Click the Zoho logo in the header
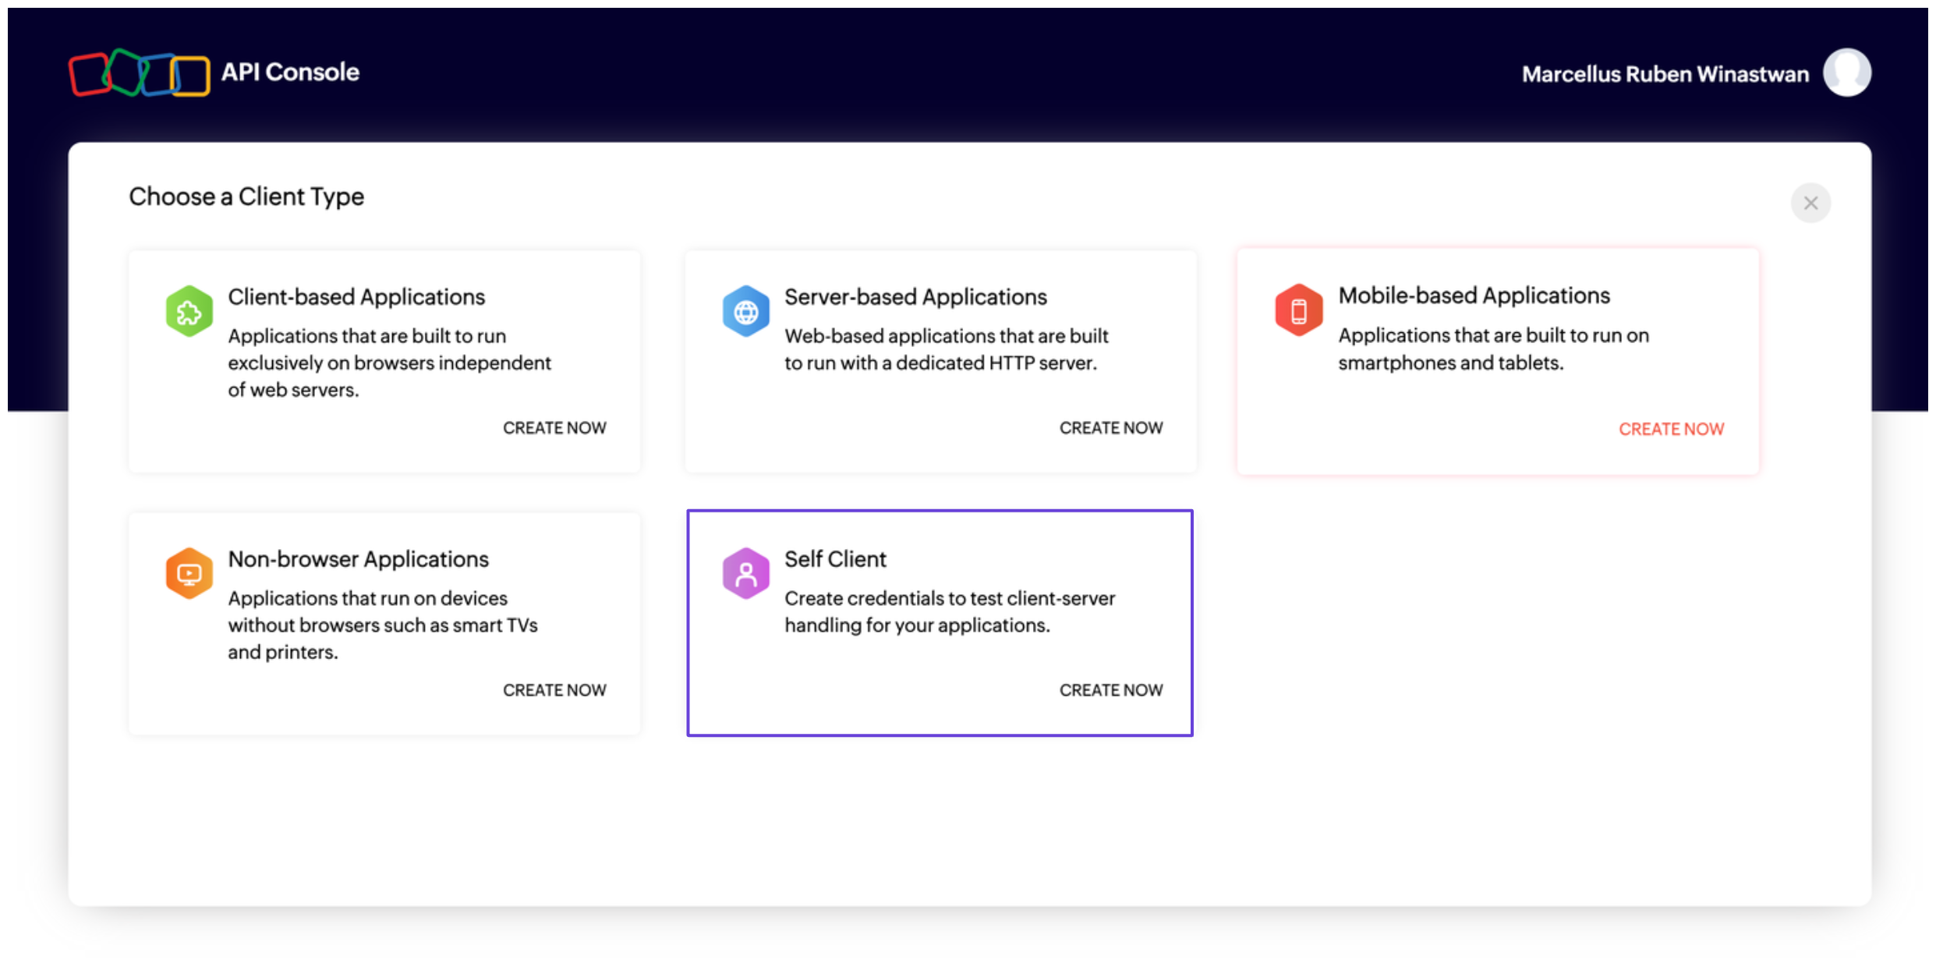This screenshot has width=1936, height=974. (140, 73)
